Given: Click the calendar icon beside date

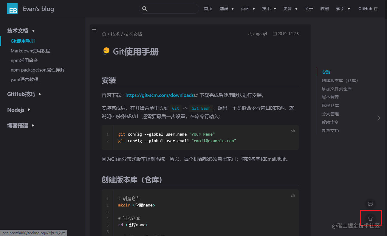Looking at the screenshot, I should tap(275, 34).
